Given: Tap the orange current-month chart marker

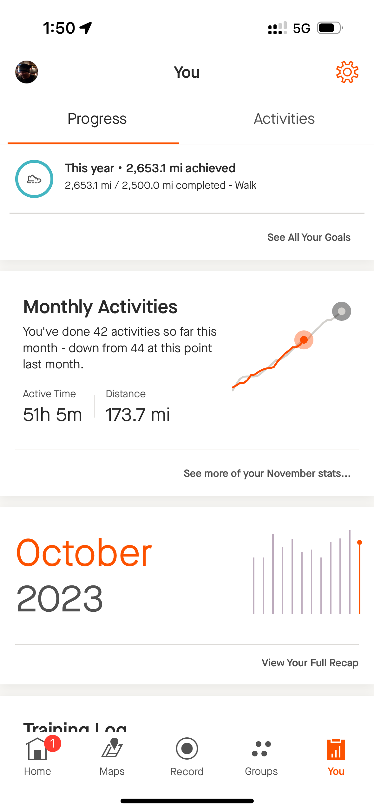Looking at the screenshot, I should (x=304, y=340).
